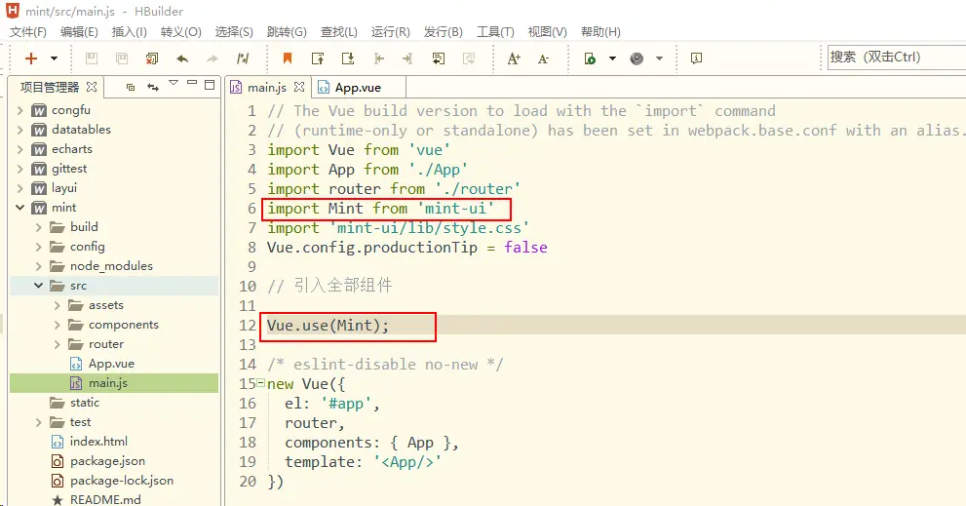The width and height of the screenshot is (966, 506).
Task: Click the grey round browser icon
Action: point(637,58)
